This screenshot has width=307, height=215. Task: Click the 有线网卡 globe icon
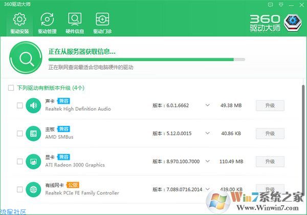tap(33, 189)
